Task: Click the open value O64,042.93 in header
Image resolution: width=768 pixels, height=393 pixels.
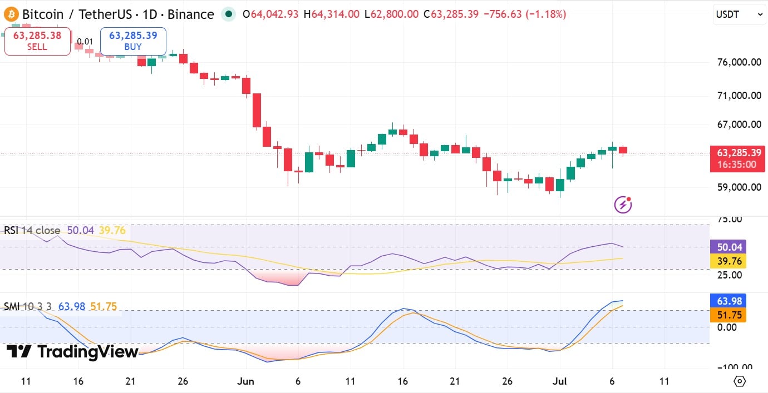Action: point(270,14)
